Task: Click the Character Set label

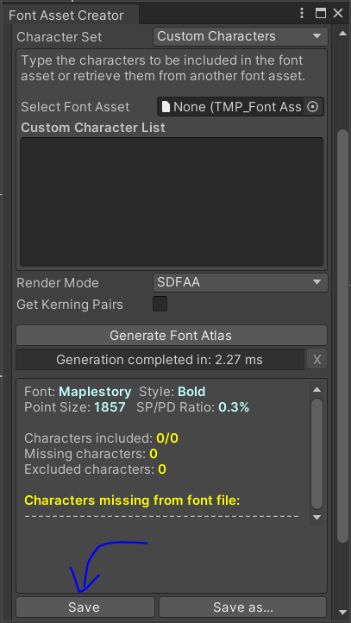Action: coord(60,37)
